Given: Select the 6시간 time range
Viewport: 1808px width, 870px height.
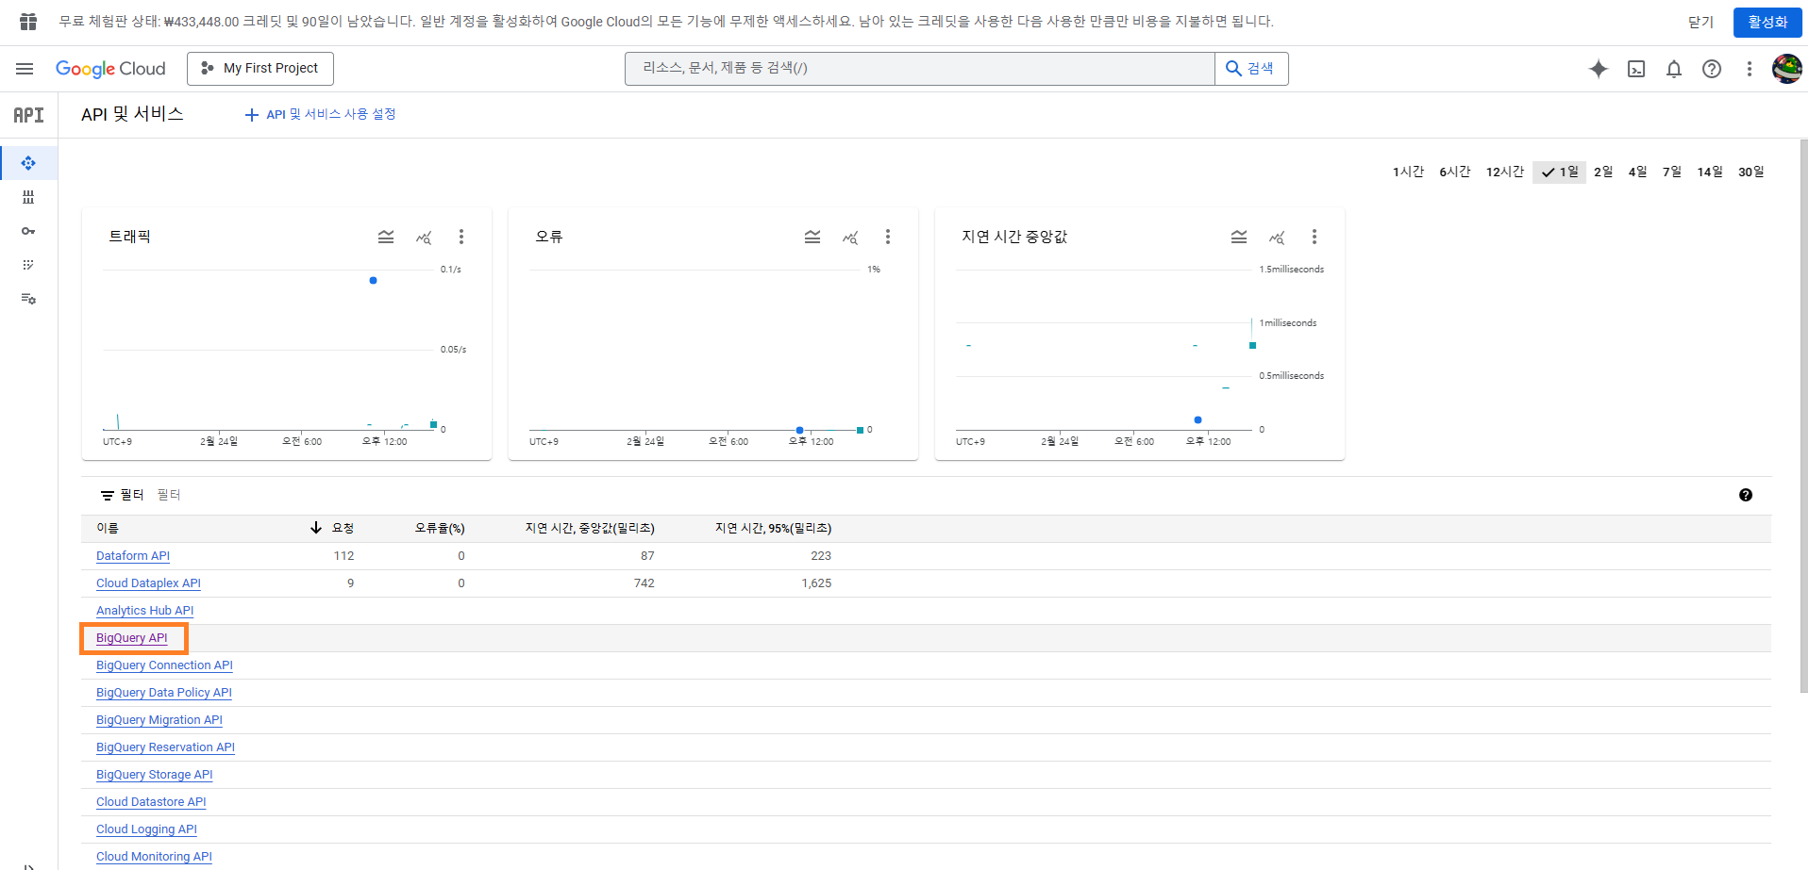Looking at the screenshot, I should 1455,172.
